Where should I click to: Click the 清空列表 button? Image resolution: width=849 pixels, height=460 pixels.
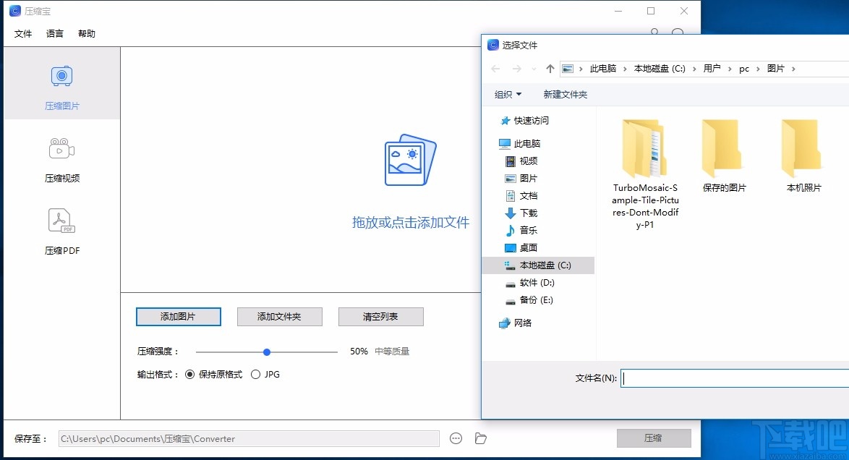click(380, 317)
